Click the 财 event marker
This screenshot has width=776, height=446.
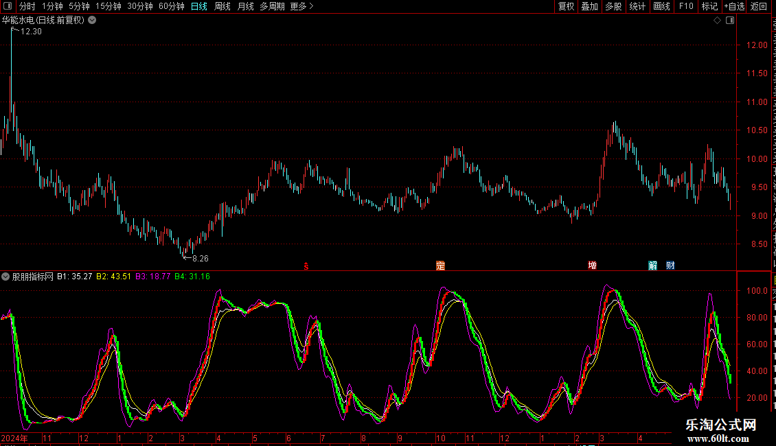670,266
